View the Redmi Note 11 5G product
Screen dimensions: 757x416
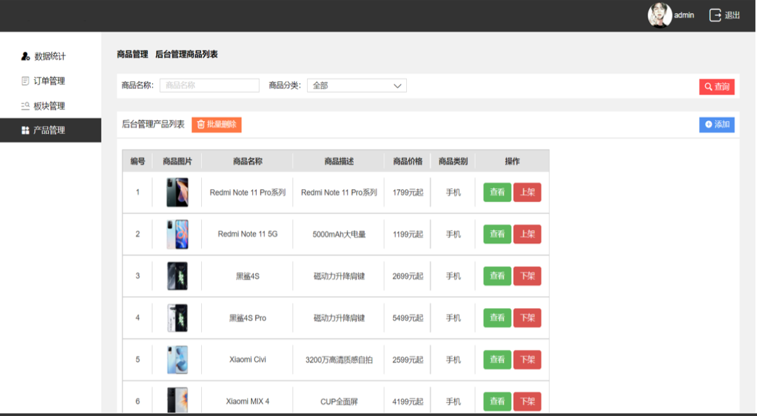coord(497,234)
